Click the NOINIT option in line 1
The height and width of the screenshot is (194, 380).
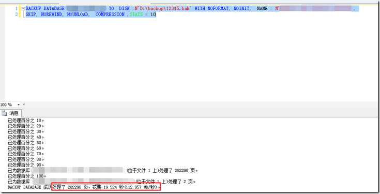click(241, 8)
